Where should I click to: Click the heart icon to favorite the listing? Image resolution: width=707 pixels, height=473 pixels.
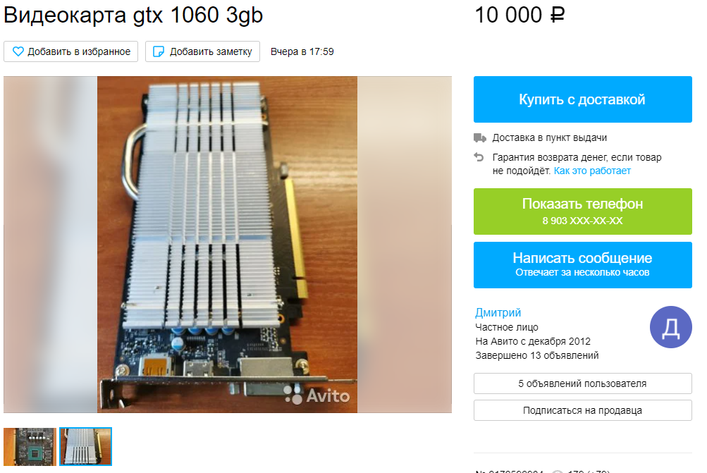click(18, 51)
